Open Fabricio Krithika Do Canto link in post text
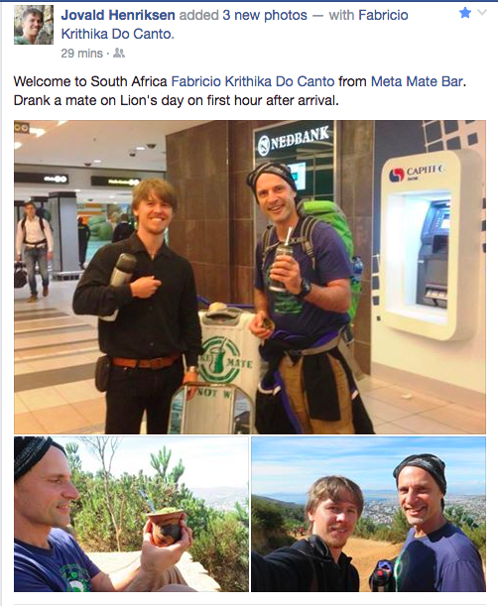This screenshot has height=606, width=498. pyautogui.click(x=253, y=81)
